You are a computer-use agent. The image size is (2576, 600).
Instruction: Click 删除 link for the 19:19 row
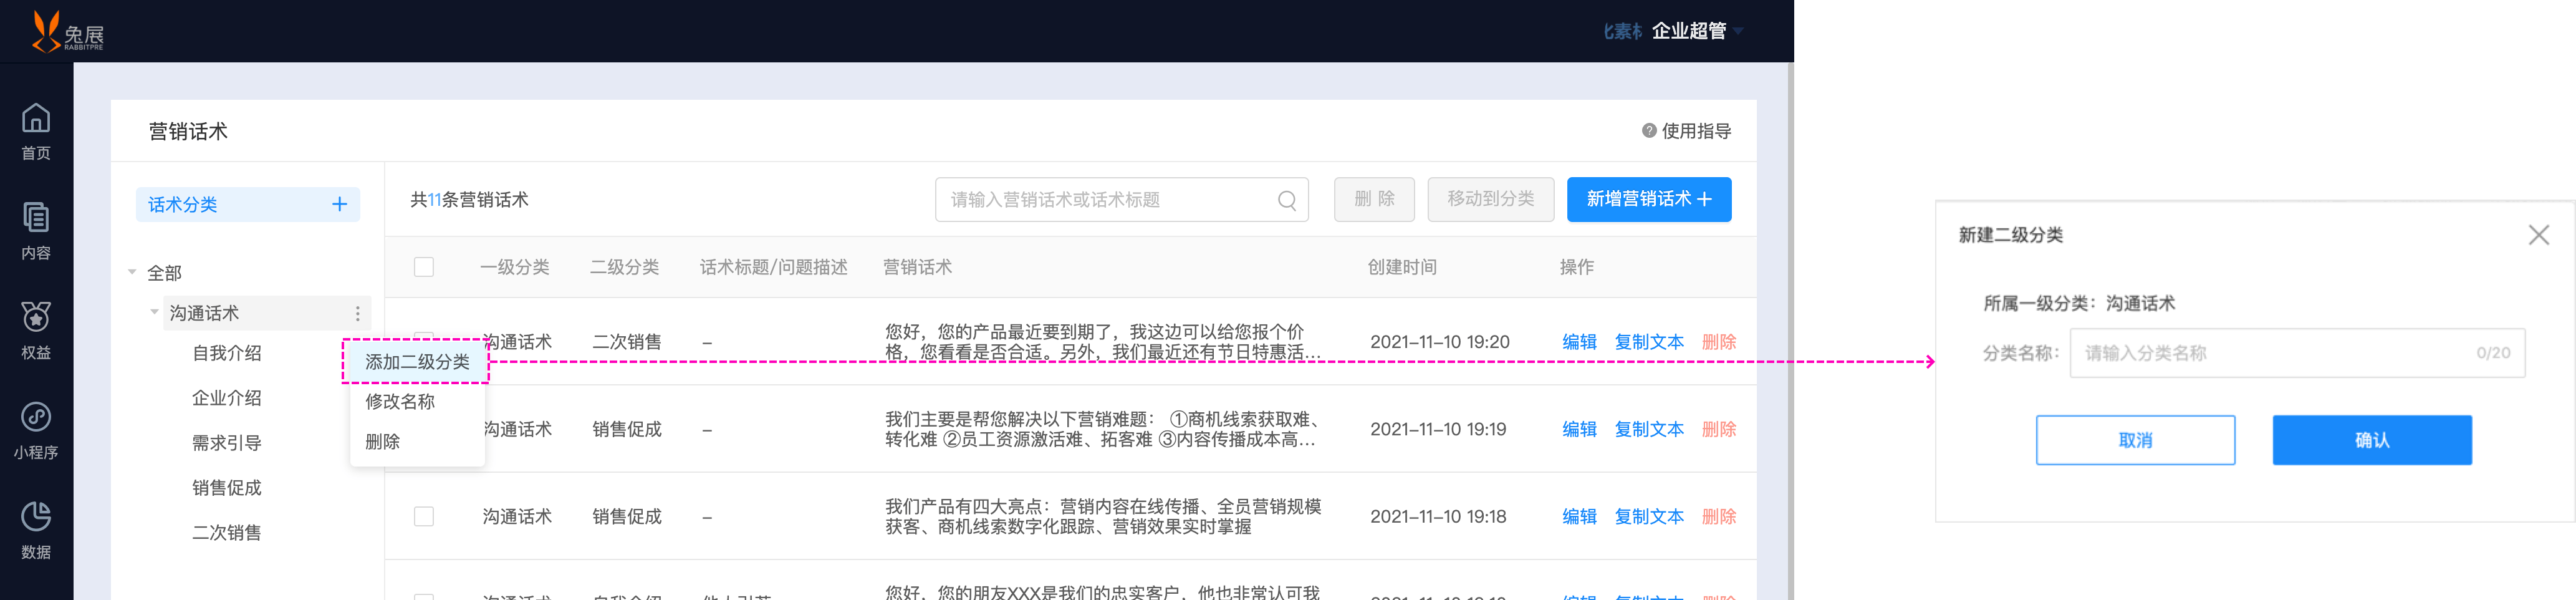(1719, 429)
